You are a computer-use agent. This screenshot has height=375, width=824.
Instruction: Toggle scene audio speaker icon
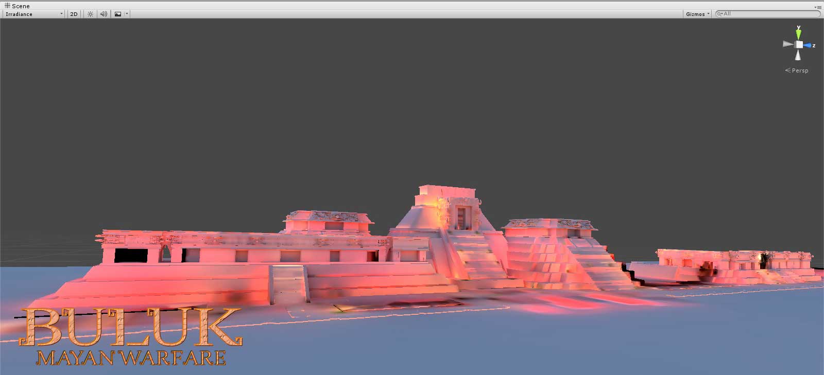tap(104, 14)
